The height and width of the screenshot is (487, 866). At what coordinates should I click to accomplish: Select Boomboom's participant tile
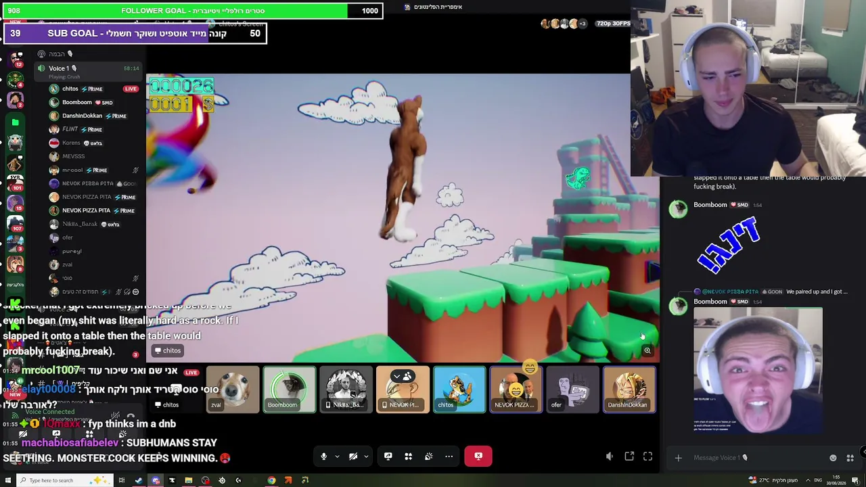tap(289, 390)
